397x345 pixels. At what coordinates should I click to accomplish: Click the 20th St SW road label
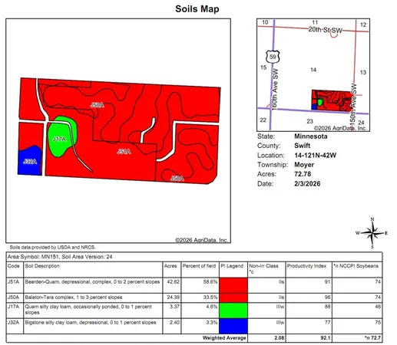click(325, 30)
